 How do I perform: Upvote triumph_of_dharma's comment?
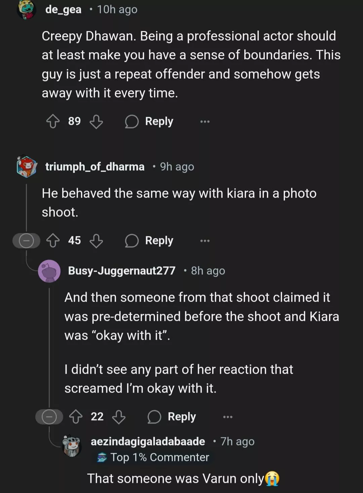point(53,240)
